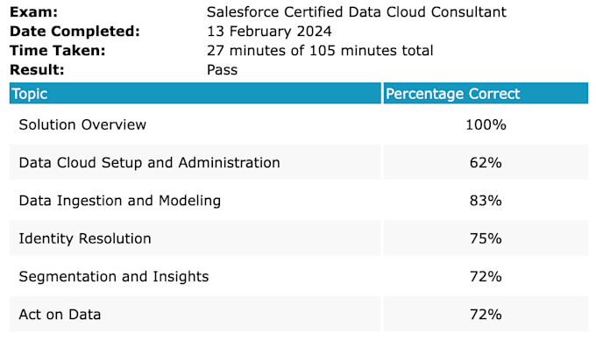Screen dimensions: 596x341
Task: Select the Data Ingestion and Modeling row
Action: click(x=299, y=201)
